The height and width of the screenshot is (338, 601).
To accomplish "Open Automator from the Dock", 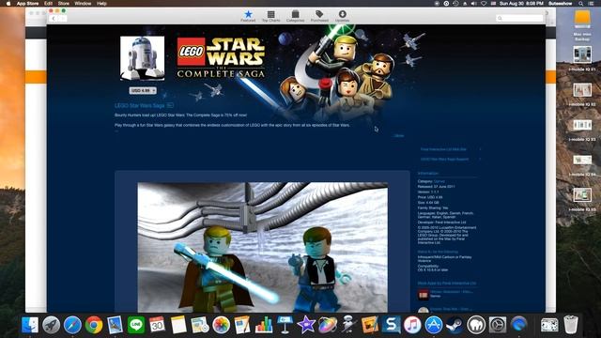I will click(348, 325).
